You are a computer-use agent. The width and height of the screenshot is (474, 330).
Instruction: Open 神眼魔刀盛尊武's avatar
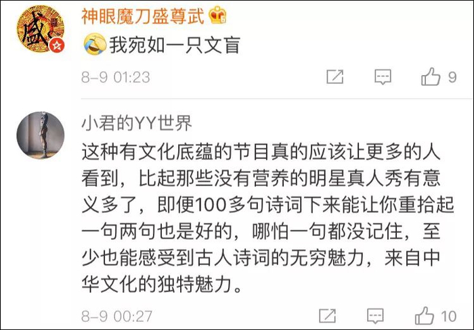(41, 29)
